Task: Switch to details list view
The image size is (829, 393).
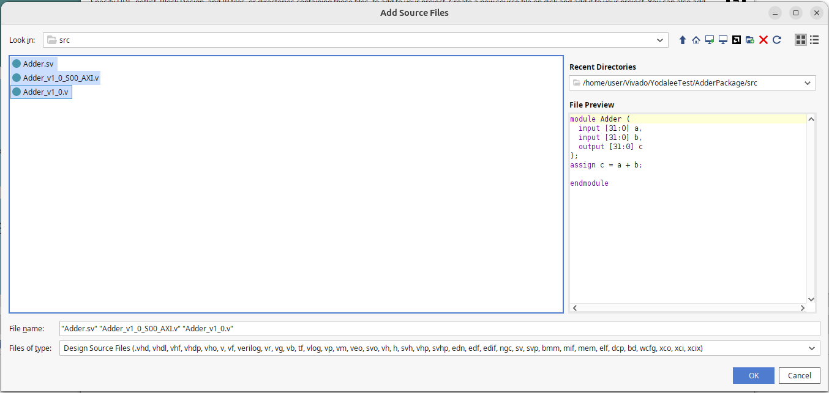Action: (x=814, y=40)
